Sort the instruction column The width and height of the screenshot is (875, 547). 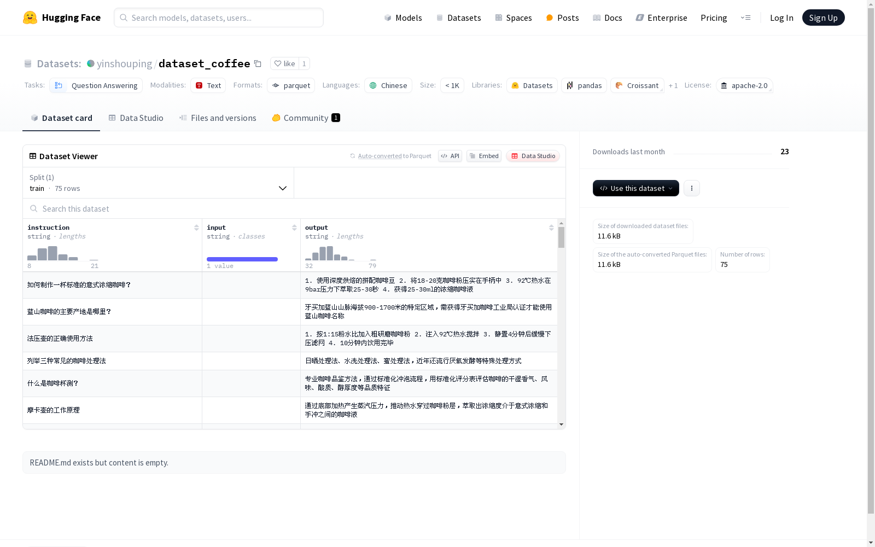[196, 228]
